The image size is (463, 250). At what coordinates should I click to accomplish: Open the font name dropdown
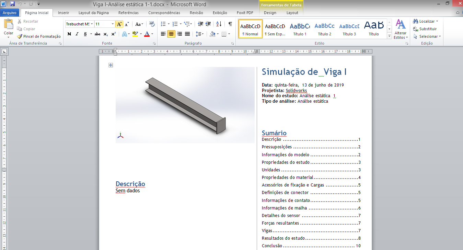pos(92,24)
